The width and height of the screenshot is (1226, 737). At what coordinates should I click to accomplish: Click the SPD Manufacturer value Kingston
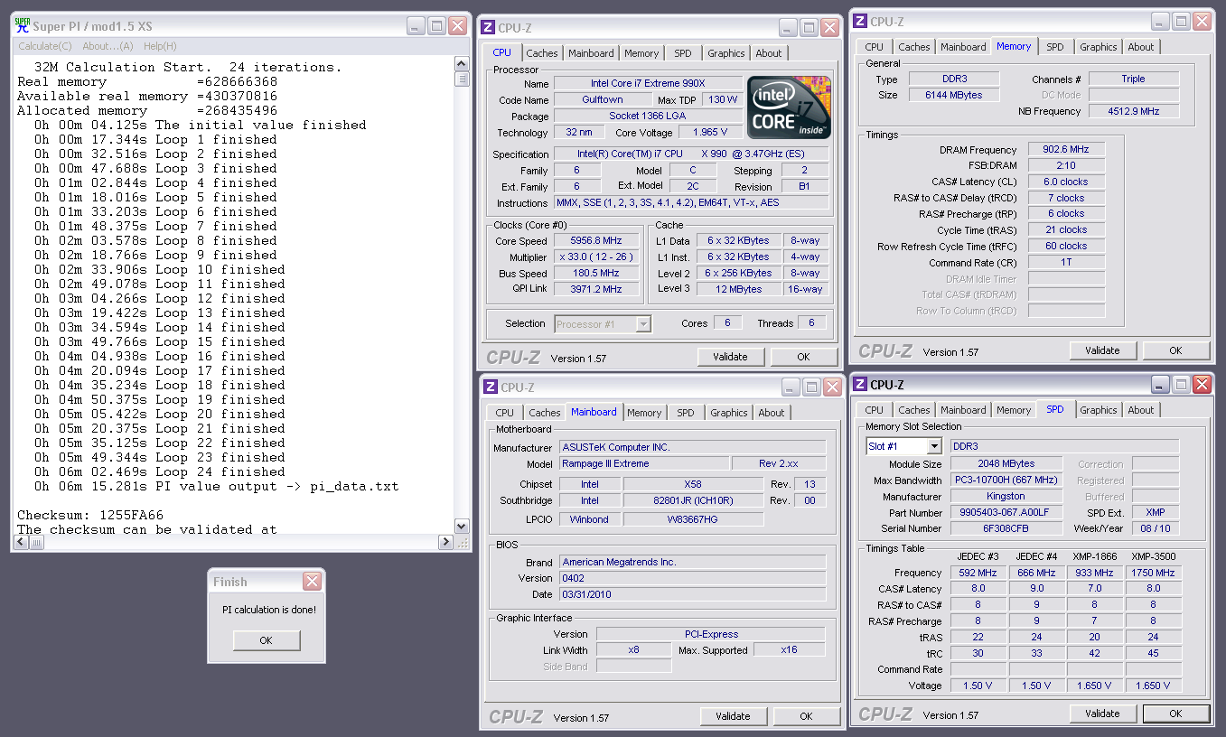1006,496
